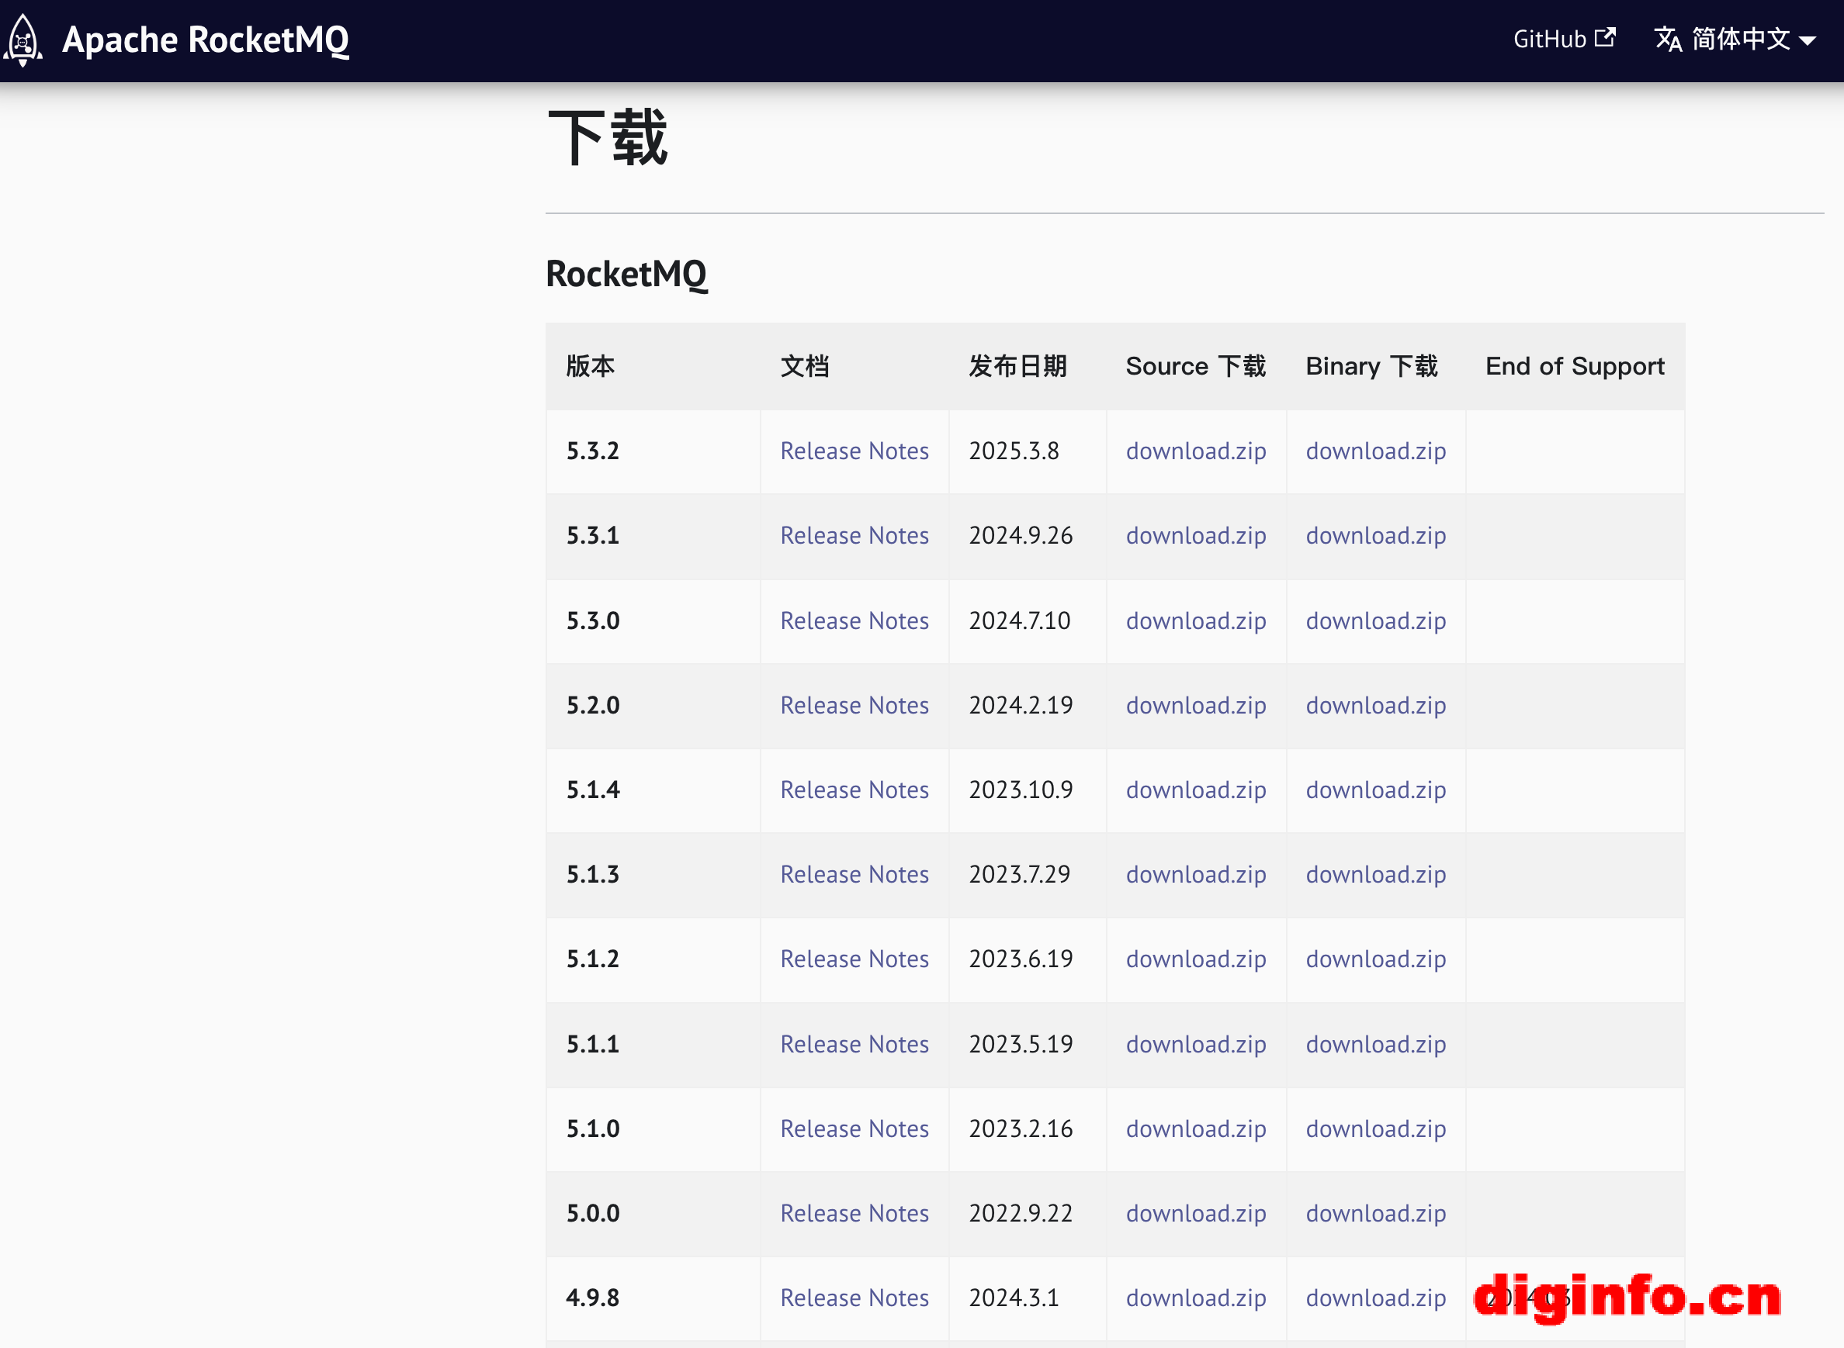Download source zip for 5.3.2

click(x=1196, y=451)
